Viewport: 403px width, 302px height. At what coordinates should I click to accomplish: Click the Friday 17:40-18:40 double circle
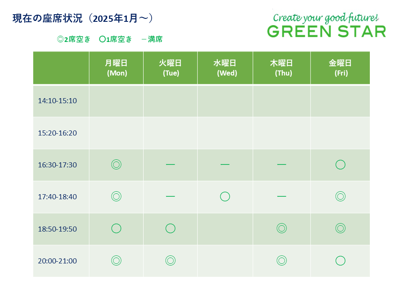click(340, 196)
